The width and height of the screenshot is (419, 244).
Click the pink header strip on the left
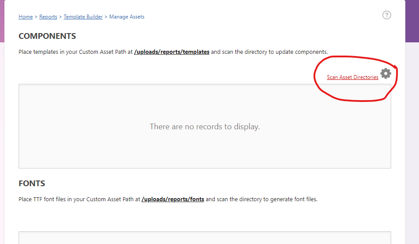2,21
